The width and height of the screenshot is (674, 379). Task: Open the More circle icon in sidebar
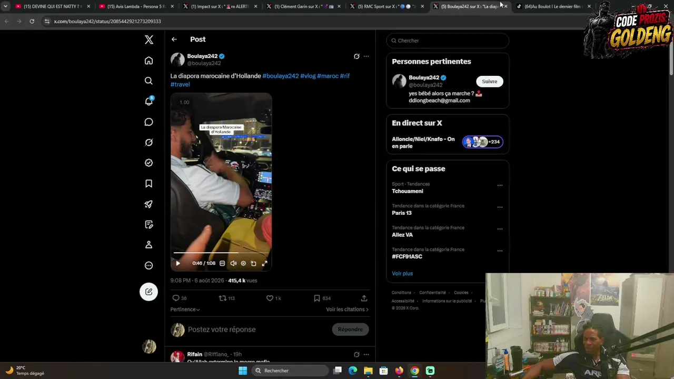pos(149,265)
